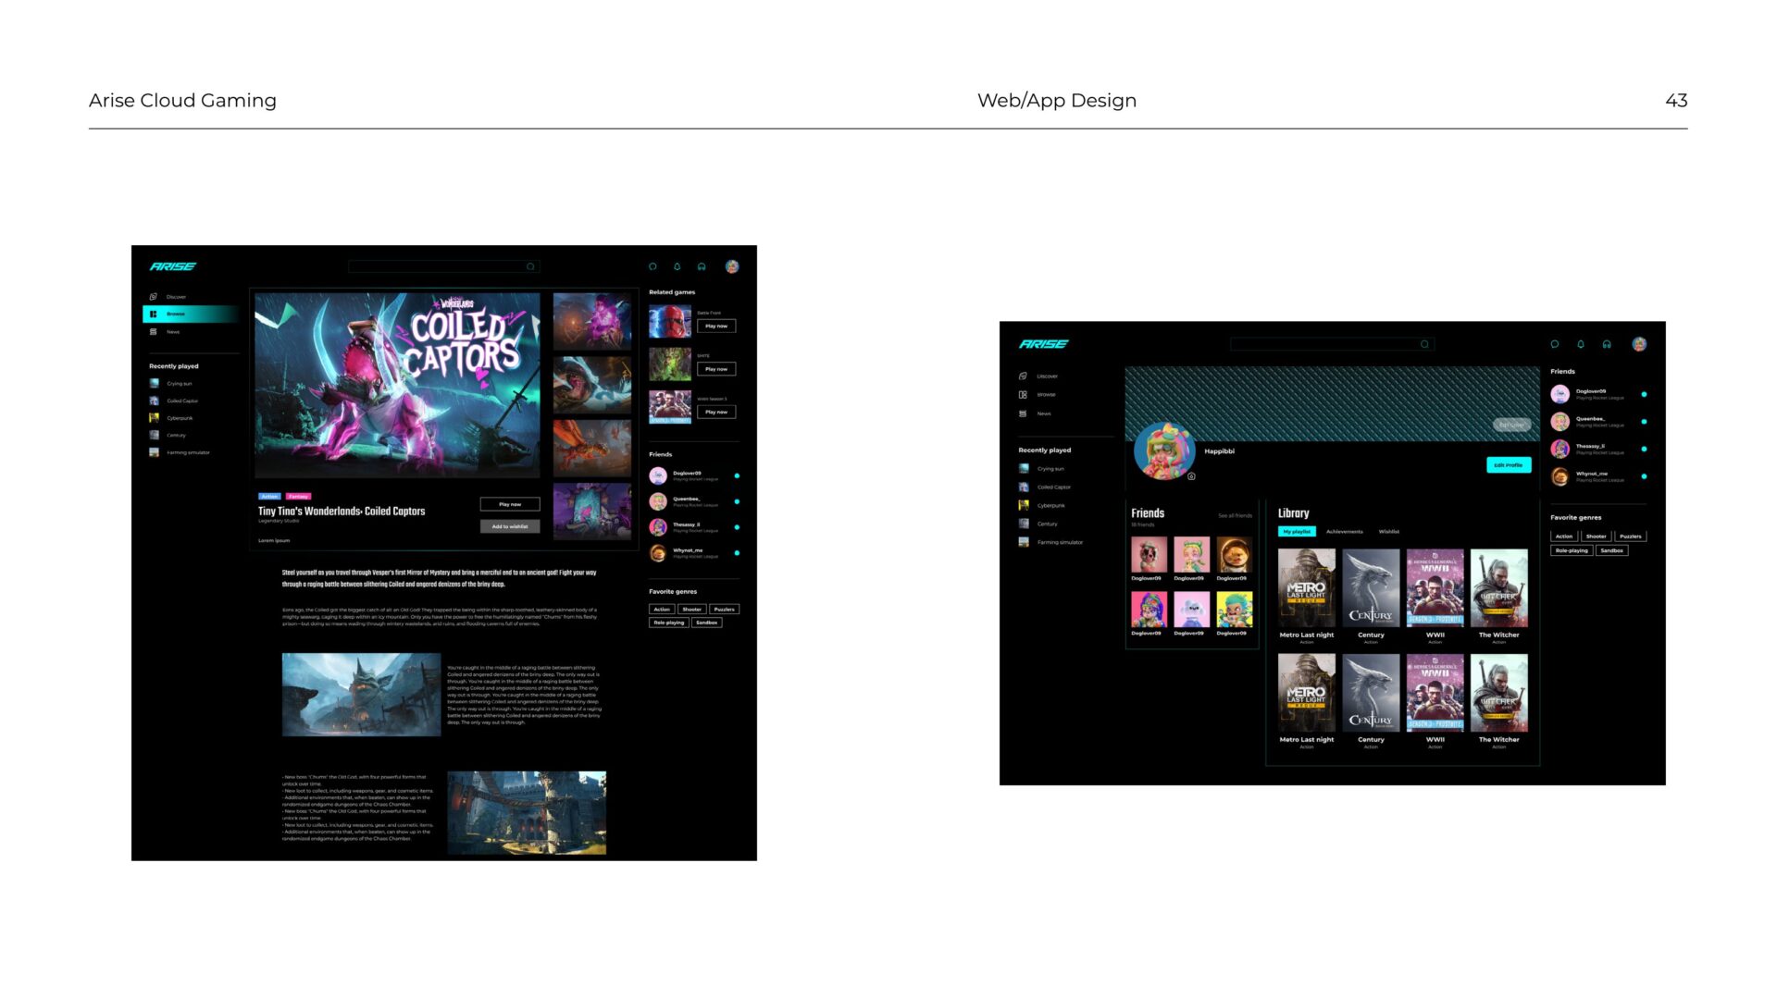Click search input field in the game page mockup
Screen dimensions: 1777x999
[444, 266]
